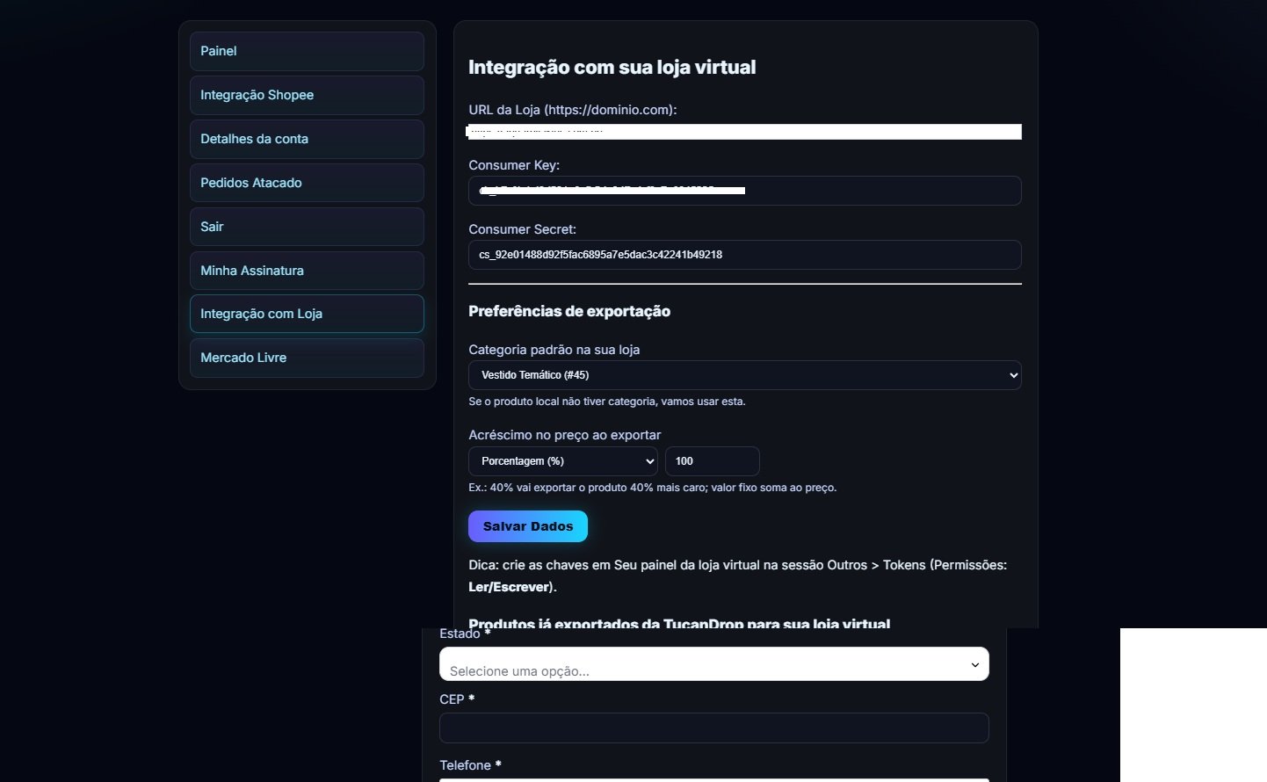The width and height of the screenshot is (1267, 782).
Task: Open Pedidos Atacado section
Action: click(x=306, y=183)
